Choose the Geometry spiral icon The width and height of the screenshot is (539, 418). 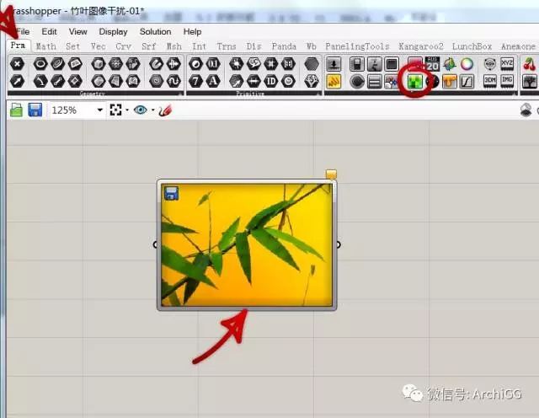(x=157, y=81)
